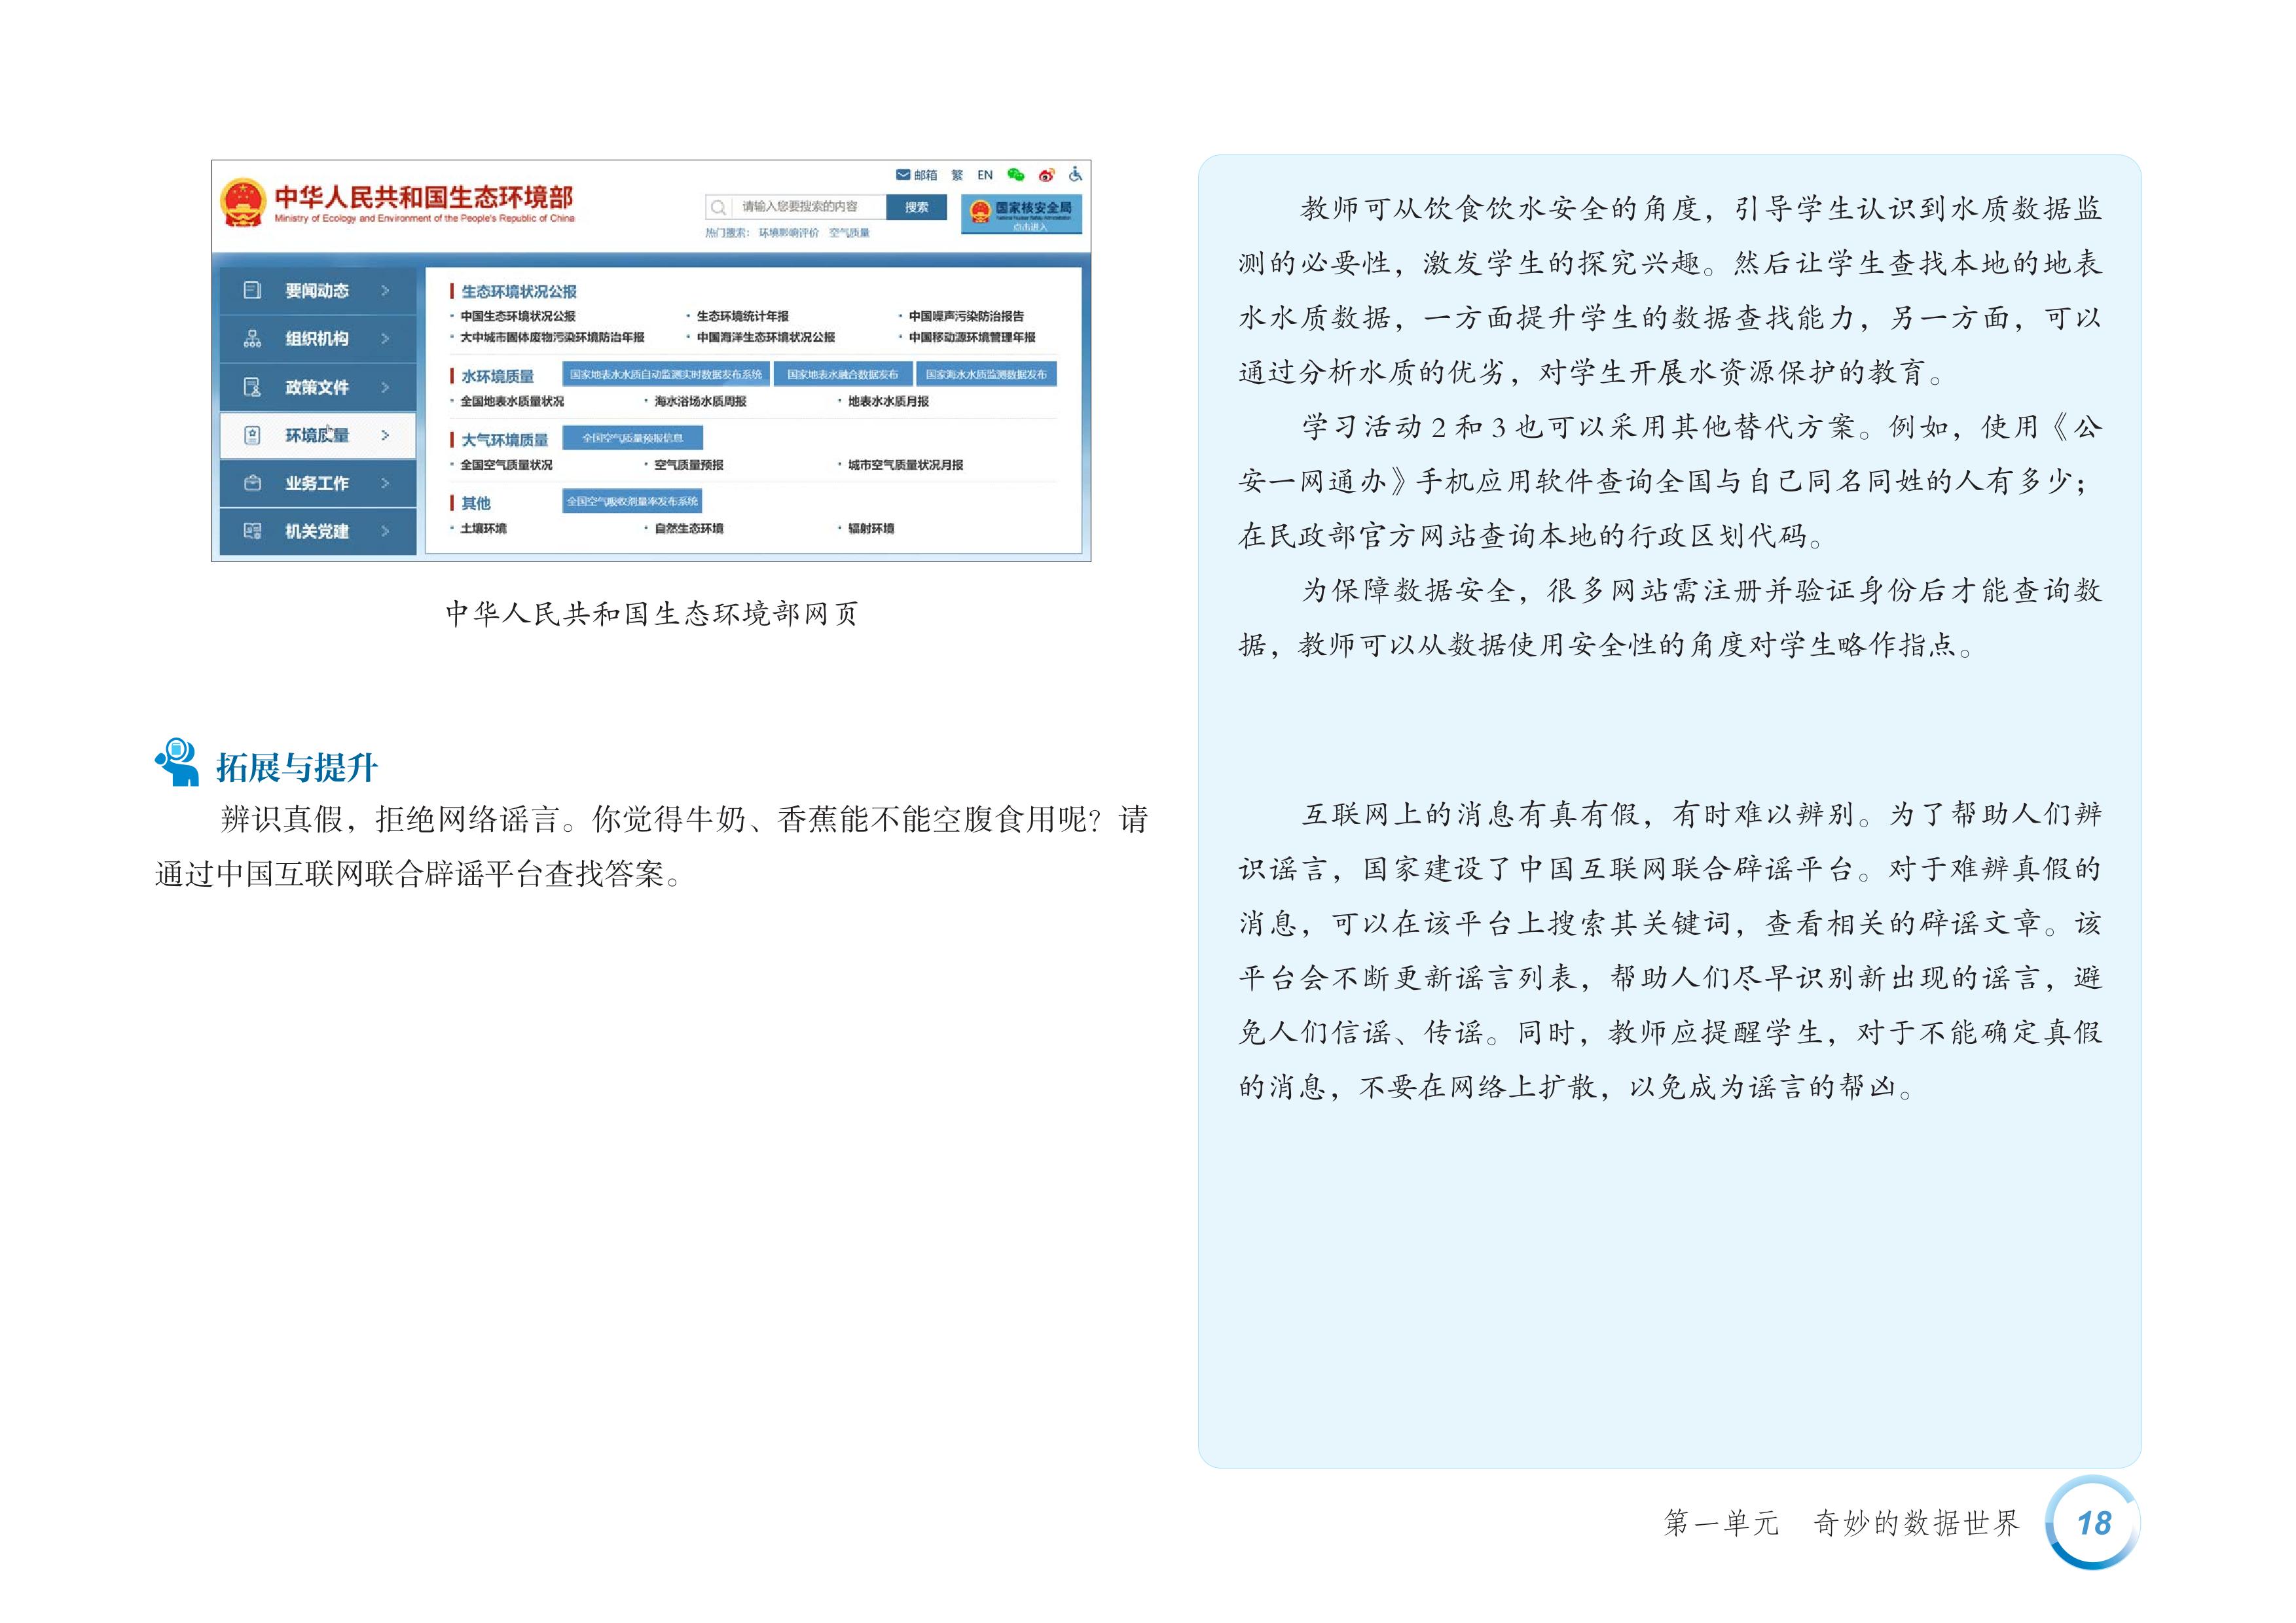Switch the language to EN

tap(985, 175)
